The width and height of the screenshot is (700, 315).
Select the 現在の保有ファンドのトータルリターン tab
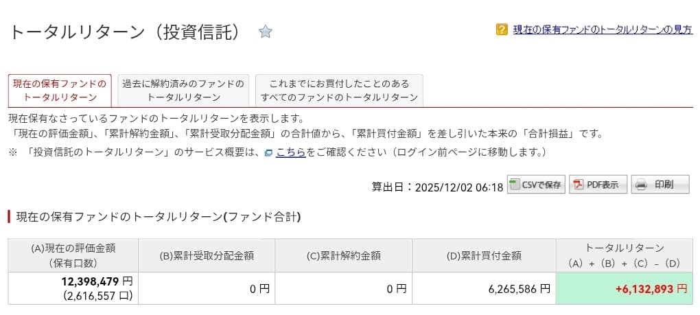[x=60, y=91]
